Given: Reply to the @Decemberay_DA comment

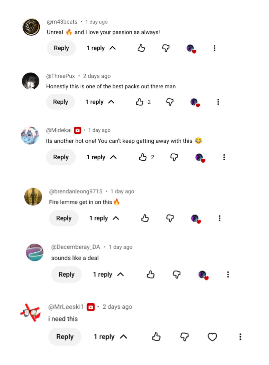Looking at the screenshot, I should (67, 274).
